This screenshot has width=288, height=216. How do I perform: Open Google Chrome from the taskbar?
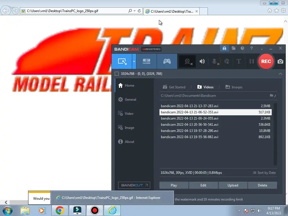pyautogui.click(x=60, y=210)
